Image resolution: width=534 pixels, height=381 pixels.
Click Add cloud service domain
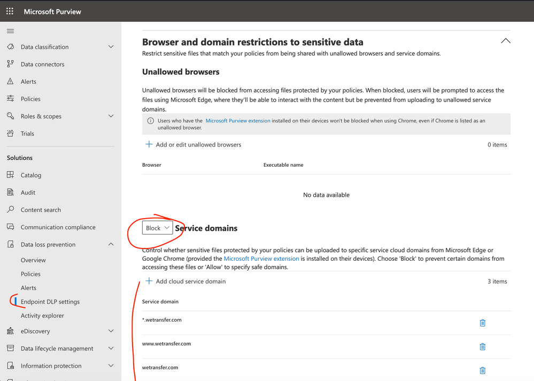(x=191, y=281)
